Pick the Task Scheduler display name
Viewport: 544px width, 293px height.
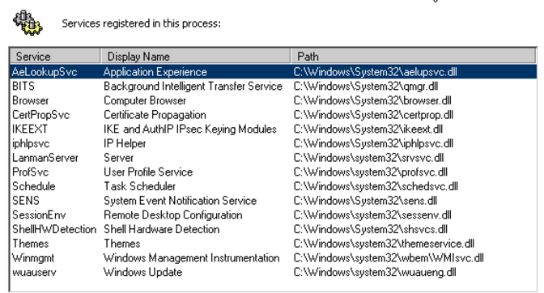[140, 186]
